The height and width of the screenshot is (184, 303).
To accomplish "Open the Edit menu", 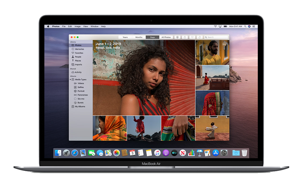I will [x=70, y=26].
